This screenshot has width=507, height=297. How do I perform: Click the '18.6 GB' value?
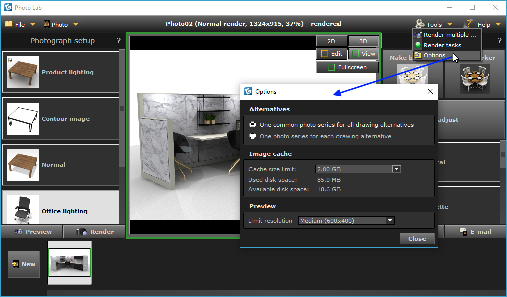point(329,189)
